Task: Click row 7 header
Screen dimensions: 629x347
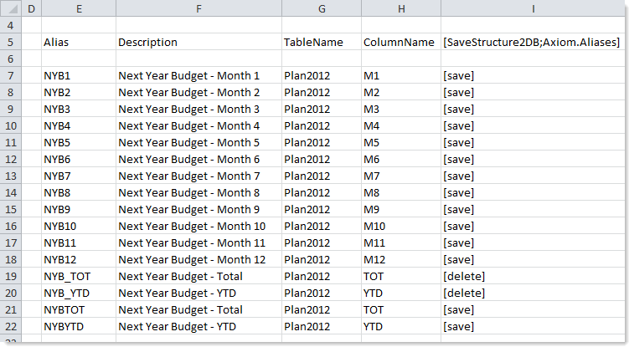Action: (x=10, y=75)
